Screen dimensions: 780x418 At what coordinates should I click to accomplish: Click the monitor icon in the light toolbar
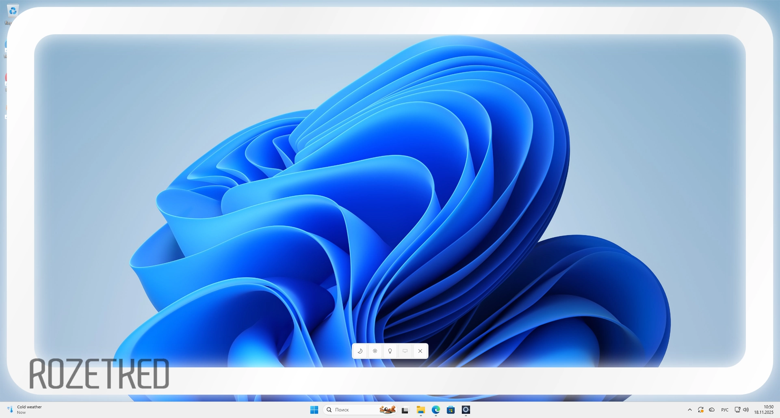(x=405, y=351)
